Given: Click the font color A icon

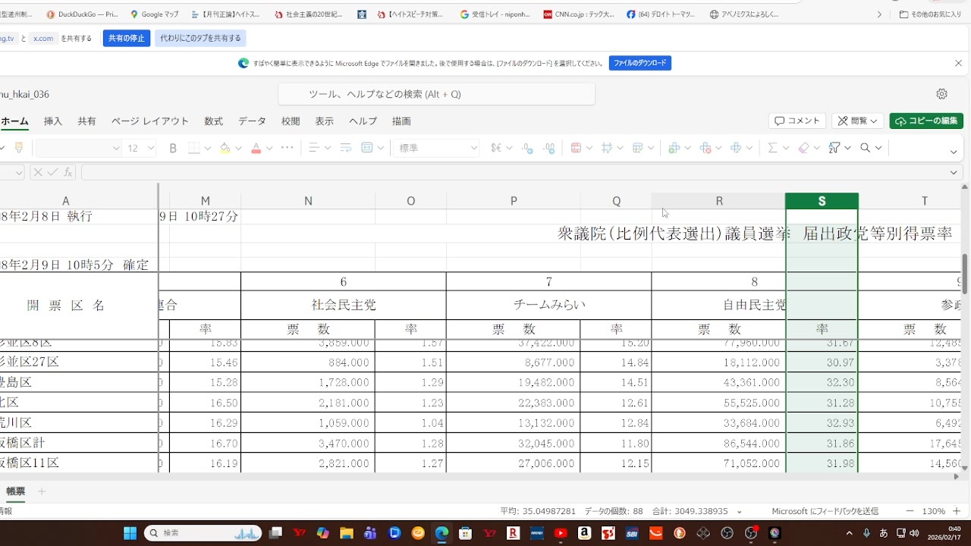Looking at the screenshot, I should (256, 148).
